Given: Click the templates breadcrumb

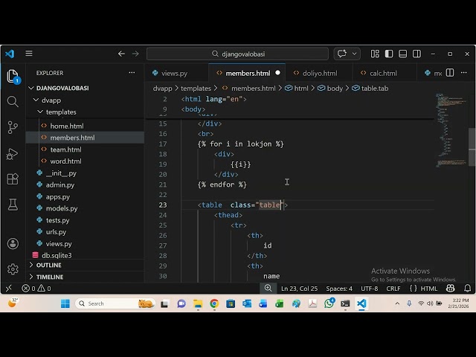Looking at the screenshot, I should [196, 89].
